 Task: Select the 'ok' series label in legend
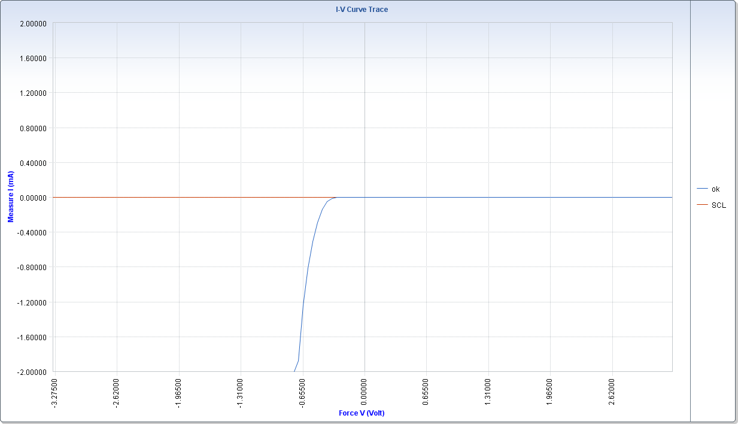(x=715, y=189)
